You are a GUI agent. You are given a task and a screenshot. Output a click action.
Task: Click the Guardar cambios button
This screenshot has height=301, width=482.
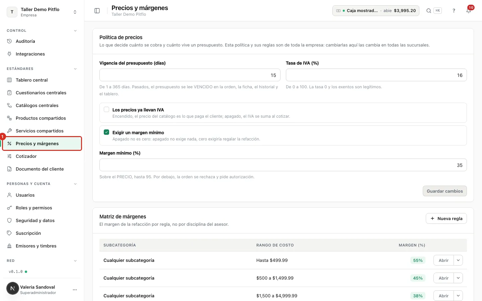pos(445,191)
